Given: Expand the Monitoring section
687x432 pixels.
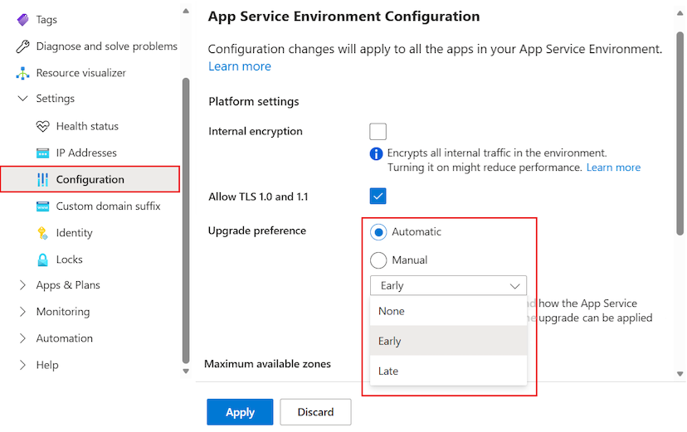Looking at the screenshot, I should [22, 312].
